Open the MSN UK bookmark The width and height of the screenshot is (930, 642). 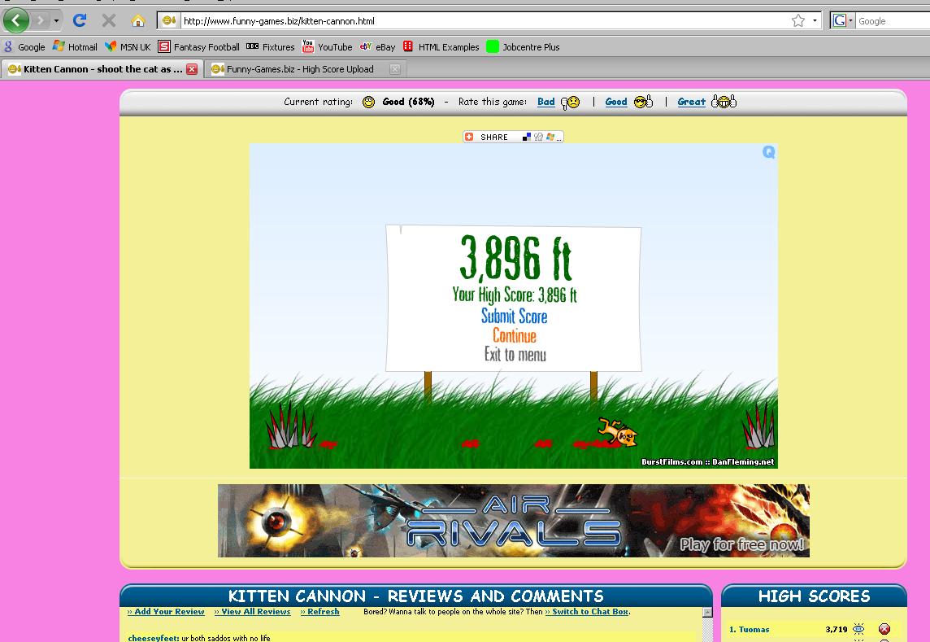pos(128,47)
